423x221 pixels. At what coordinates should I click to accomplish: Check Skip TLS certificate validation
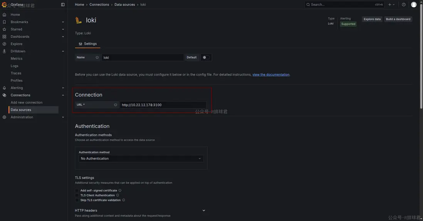(x=77, y=200)
